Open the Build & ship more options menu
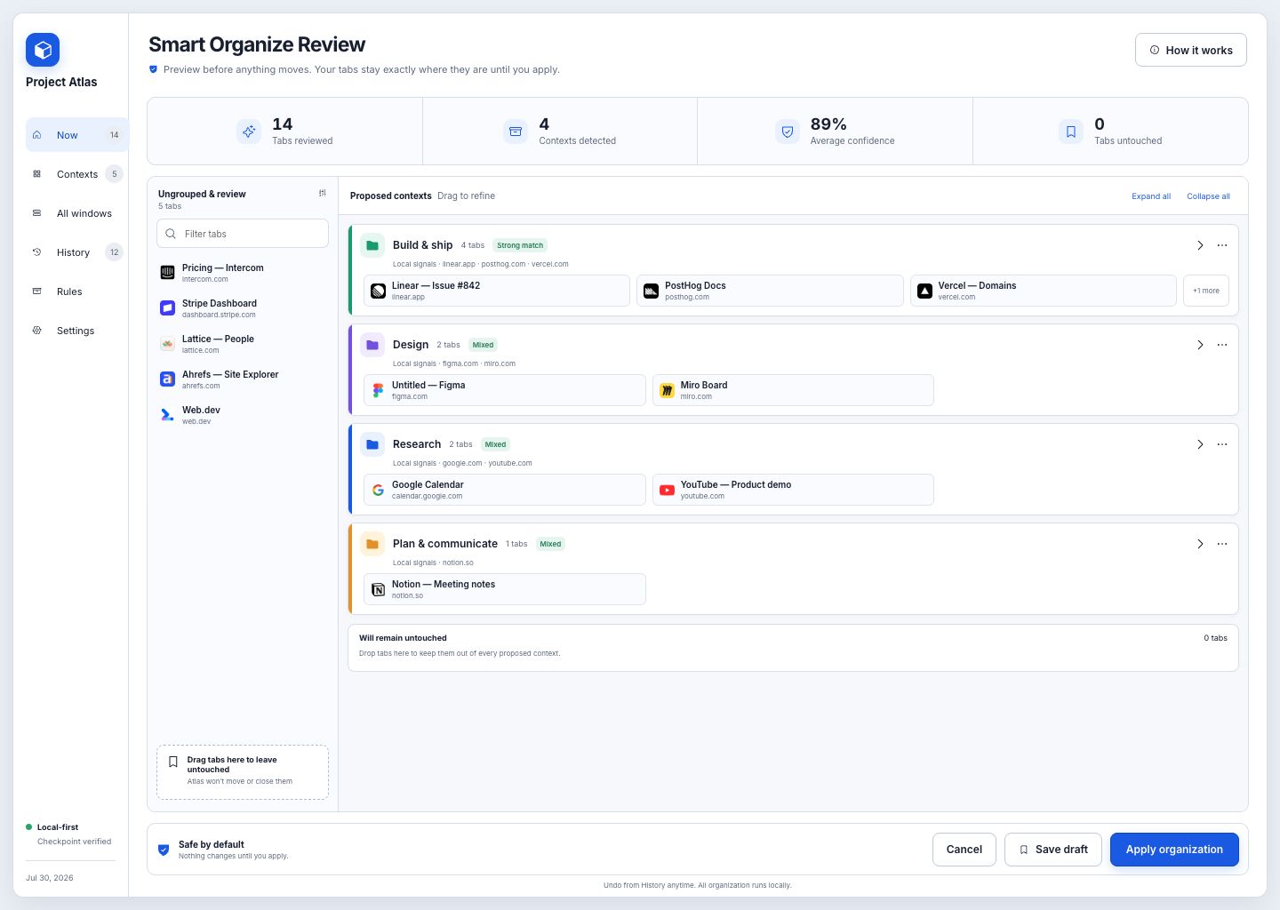Image resolution: width=1280 pixels, height=910 pixels. pos(1222,245)
